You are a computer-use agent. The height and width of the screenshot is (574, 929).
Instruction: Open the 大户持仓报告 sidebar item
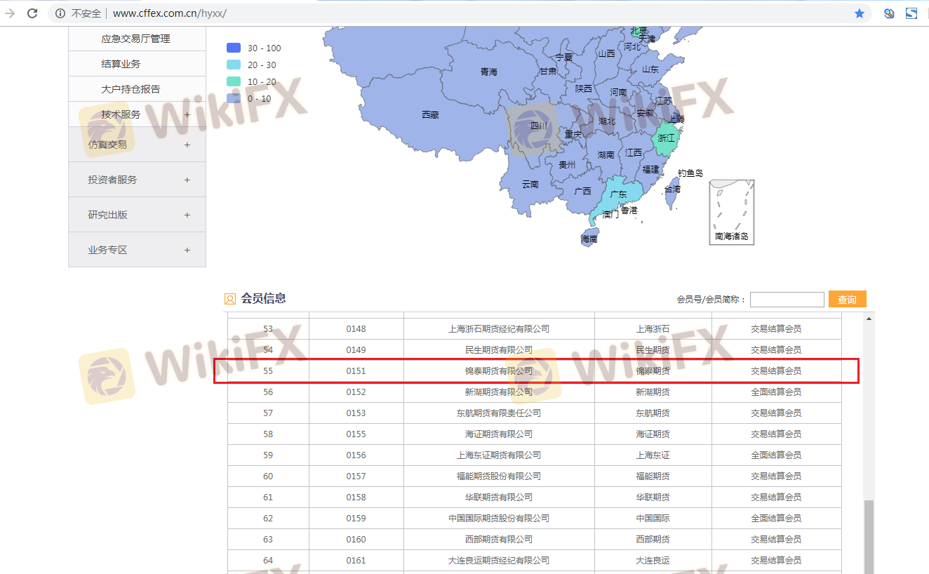tap(131, 89)
